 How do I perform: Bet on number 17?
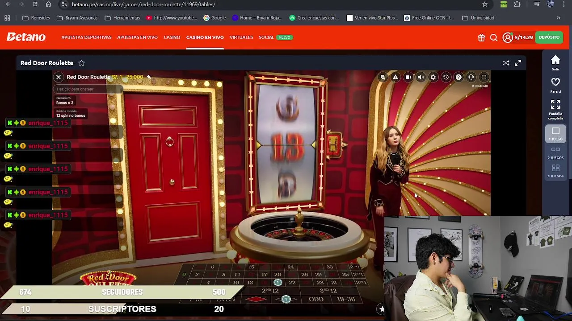265,275
